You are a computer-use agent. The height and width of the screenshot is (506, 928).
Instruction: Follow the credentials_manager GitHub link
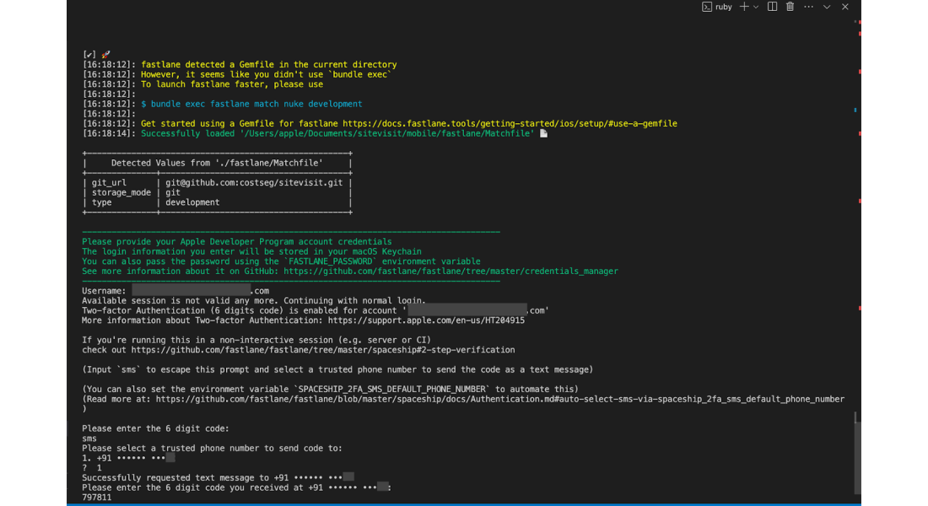pos(451,271)
